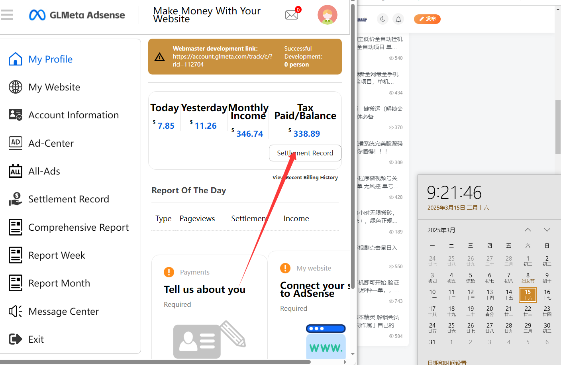Click the GLMeta Adsense infinity logo
Viewport: 561px width, 365px height.
37,15
